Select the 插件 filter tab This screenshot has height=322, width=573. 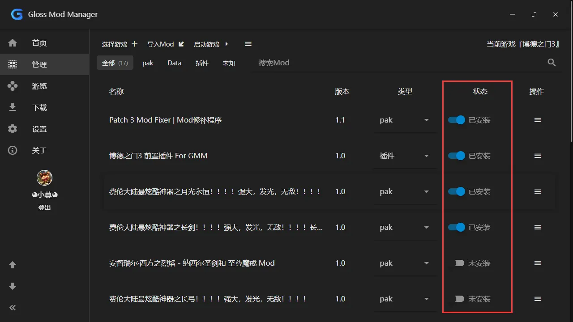(x=202, y=63)
